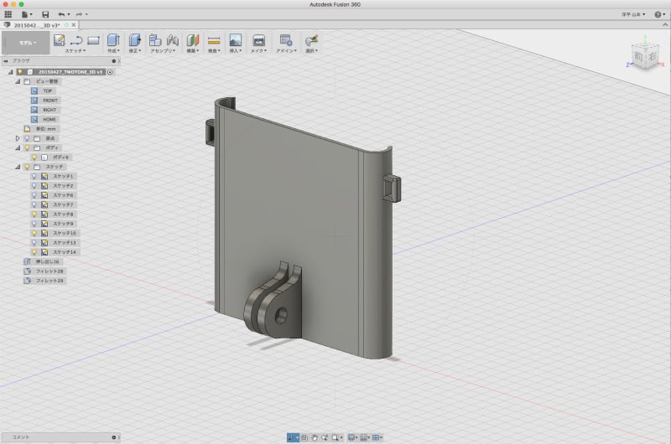The image size is (671, 444).
Task: Click the Save disk icon
Action: (x=45, y=14)
